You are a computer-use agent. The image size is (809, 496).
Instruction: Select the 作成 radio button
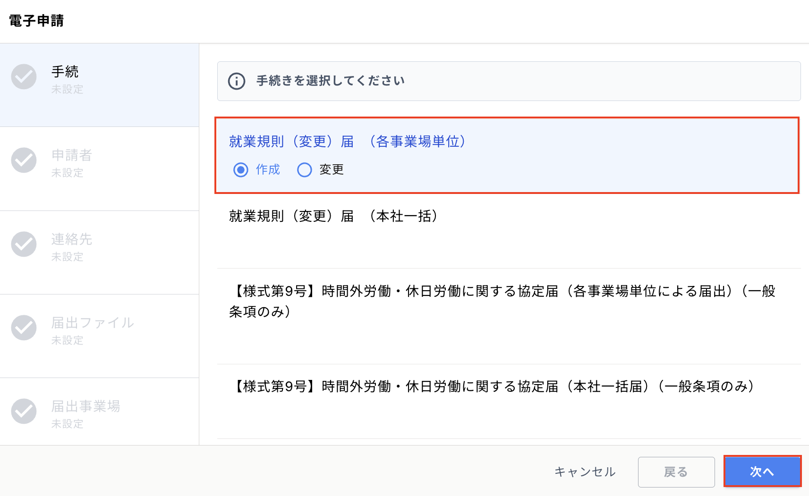[x=241, y=170]
